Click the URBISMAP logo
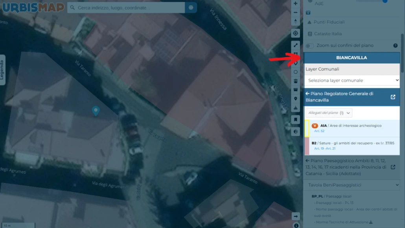This screenshot has width=405, height=228. tap(33, 7)
